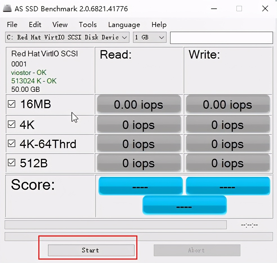
Task: Click the greyed-out Abort button
Action: [x=197, y=250]
